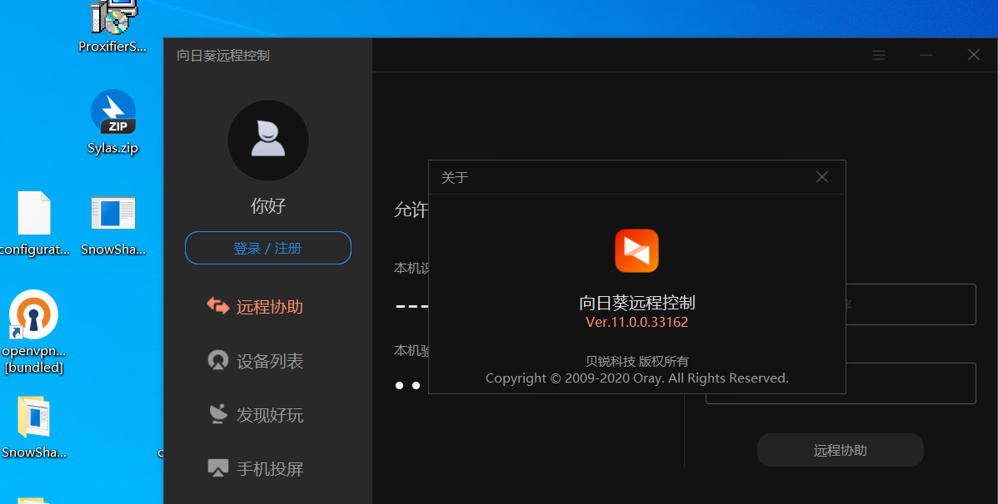Click the 设备列表 icon in sidebar
The image size is (998, 504).
coord(218,360)
